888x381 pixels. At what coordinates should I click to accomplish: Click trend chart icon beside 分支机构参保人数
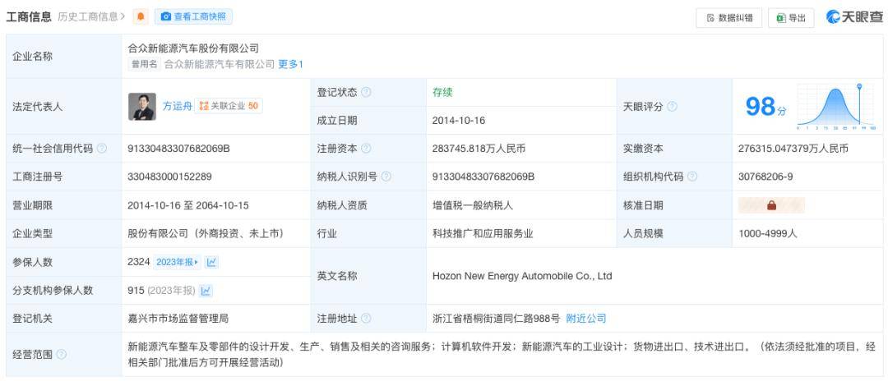tap(206, 291)
